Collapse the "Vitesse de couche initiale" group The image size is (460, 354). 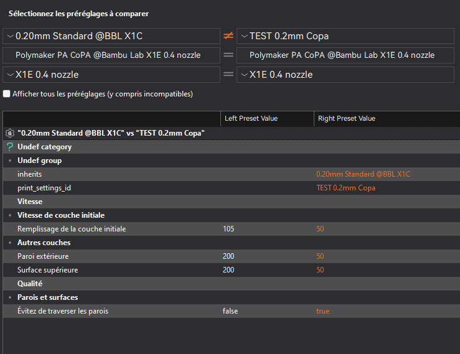pyautogui.click(x=10, y=215)
